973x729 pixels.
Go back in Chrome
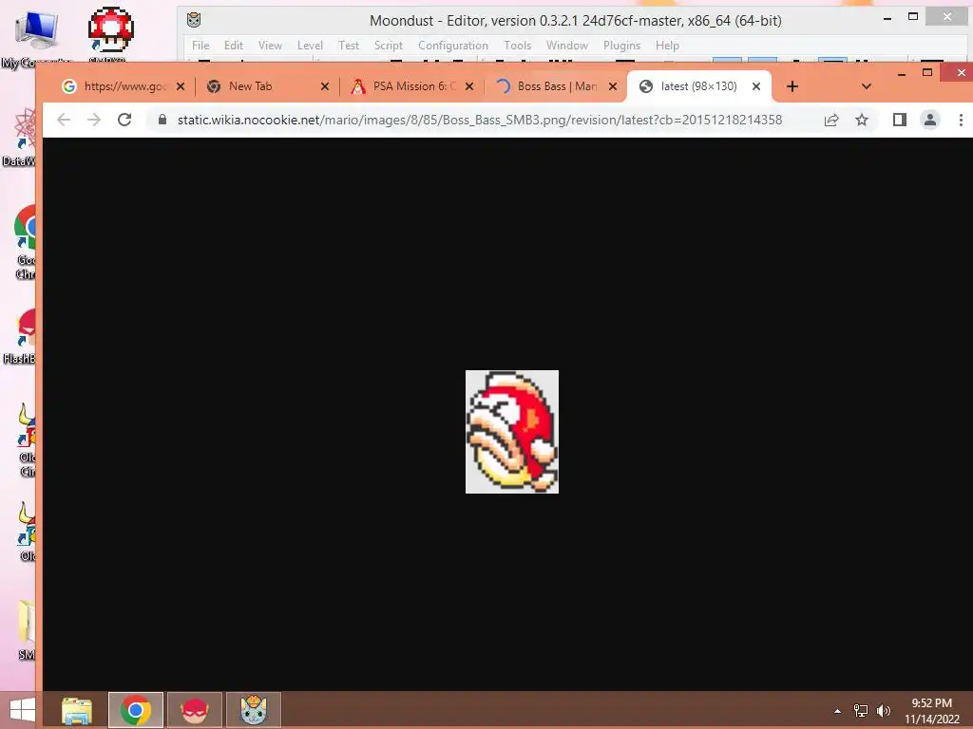pos(64,120)
